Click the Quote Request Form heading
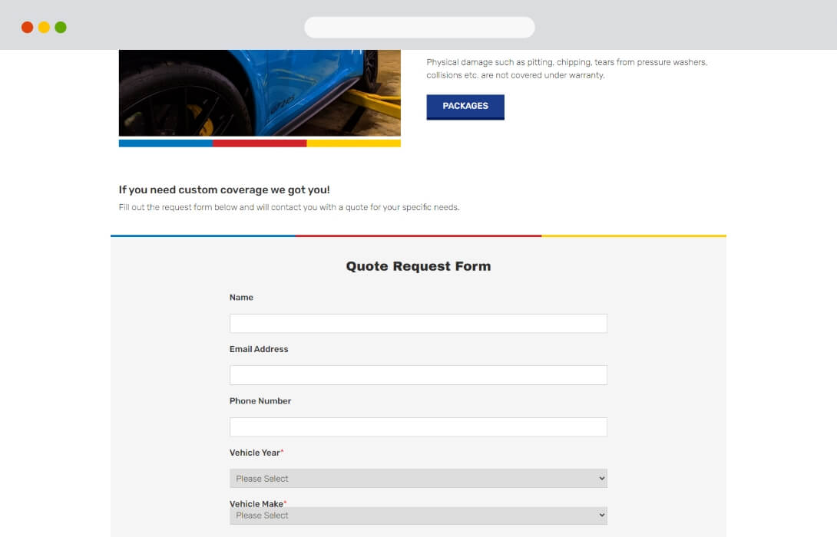This screenshot has height=537, width=837. pos(418,266)
